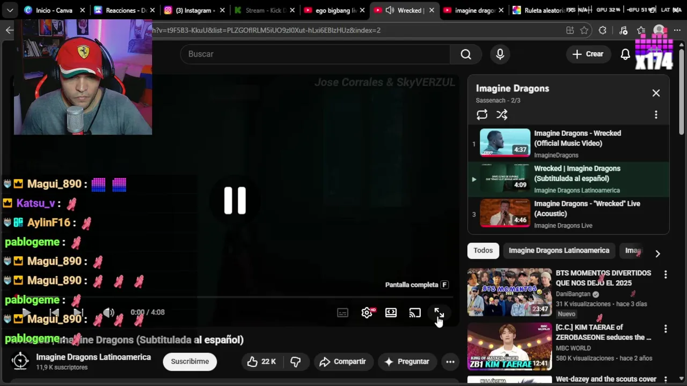
Task: Enter full screen mode in the player
Action: pyautogui.click(x=439, y=313)
